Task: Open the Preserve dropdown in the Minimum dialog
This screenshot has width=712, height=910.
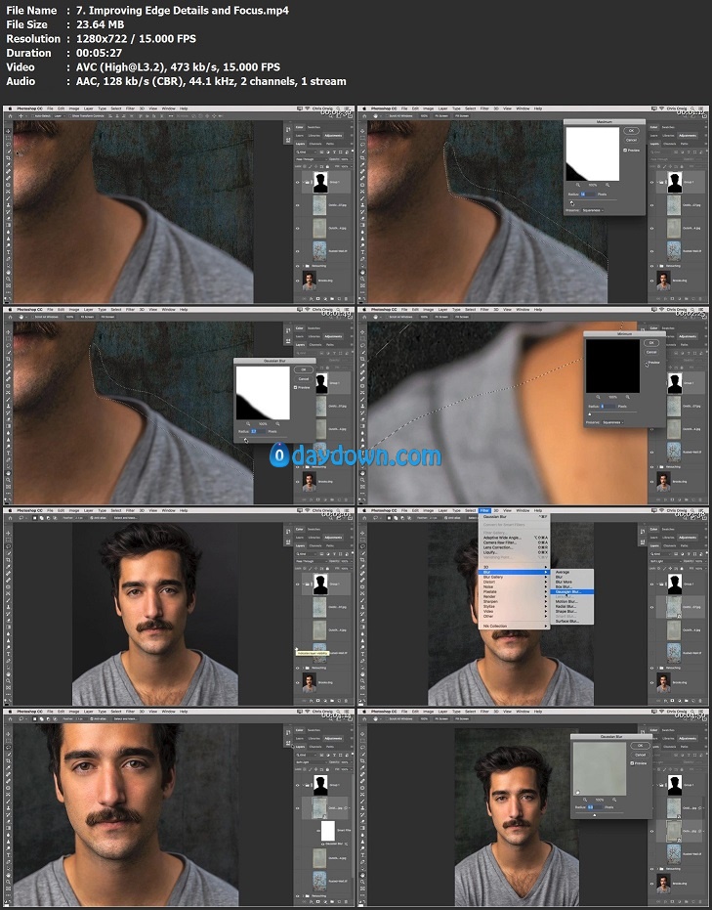Action: 613,423
